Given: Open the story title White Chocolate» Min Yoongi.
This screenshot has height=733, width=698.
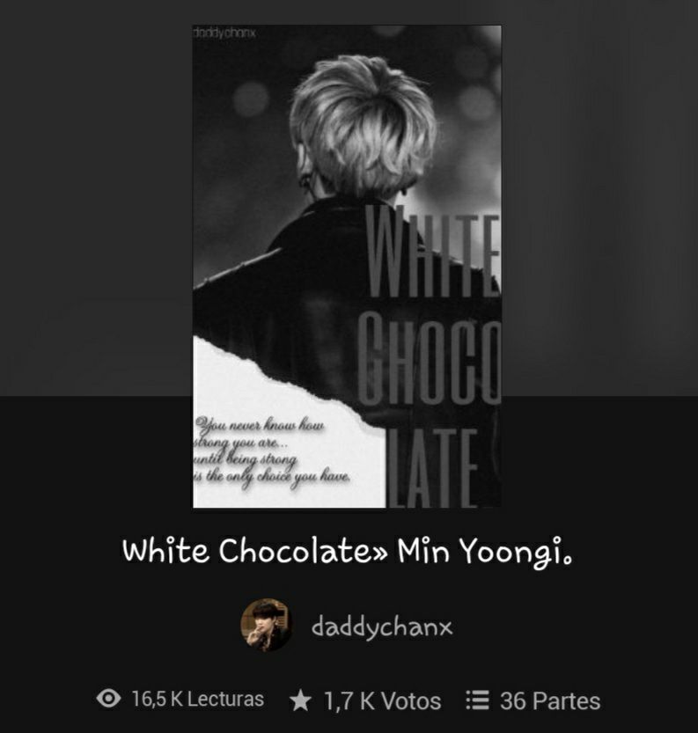Looking at the screenshot, I should point(348,551).
